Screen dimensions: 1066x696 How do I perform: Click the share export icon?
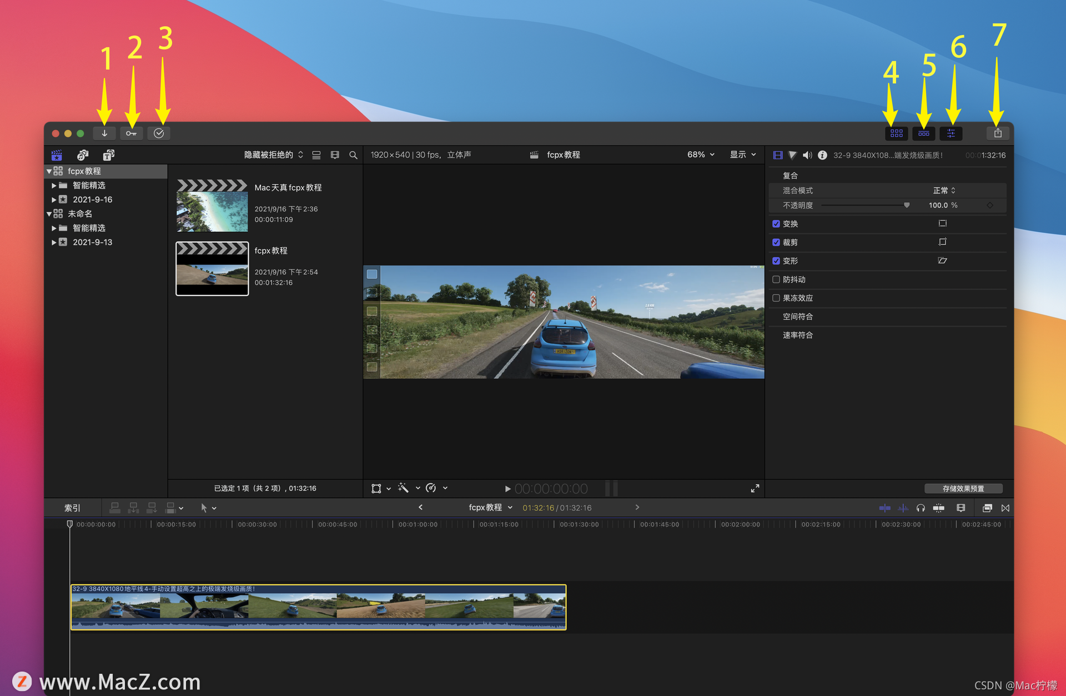pyautogui.click(x=998, y=133)
